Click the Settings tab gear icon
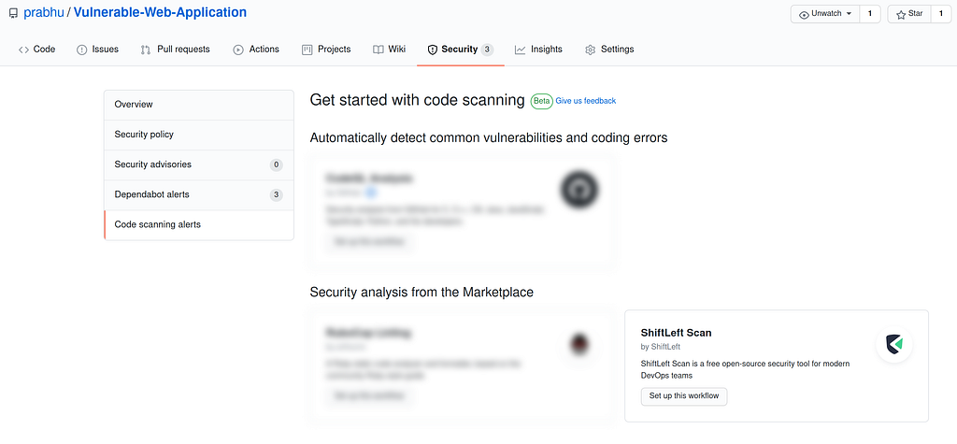This screenshot has height=444, width=957. [x=590, y=50]
